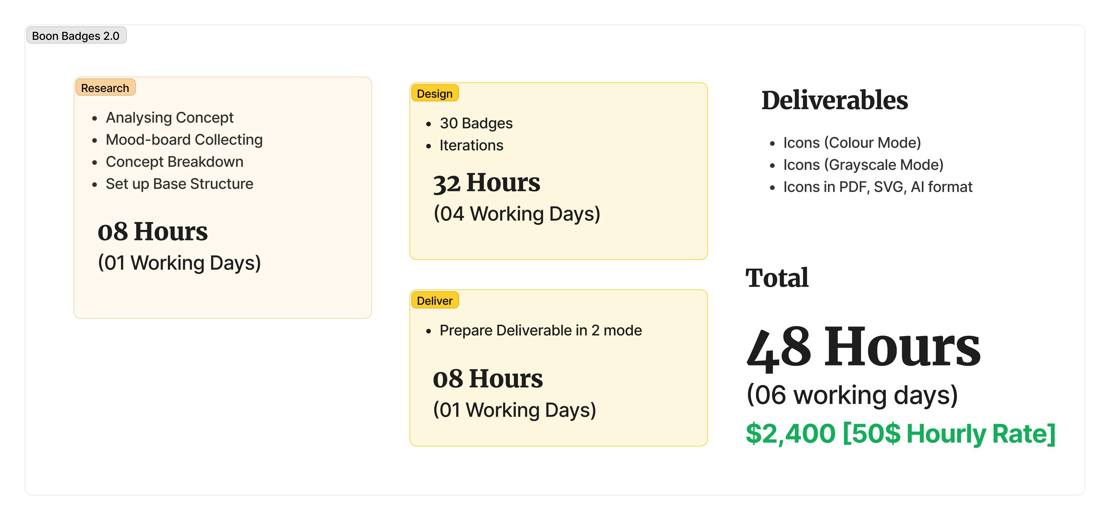1110x520 pixels.
Task: Click Icons (Grayscale Mode) item
Action: click(863, 164)
